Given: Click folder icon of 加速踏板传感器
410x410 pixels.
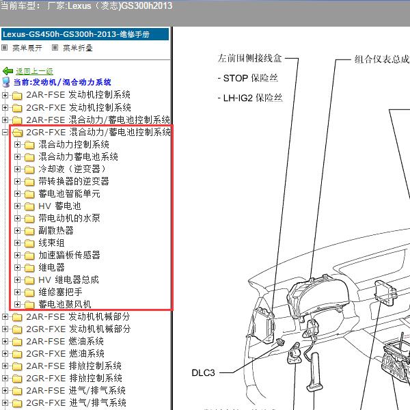Looking at the screenshot, I should (x=29, y=256).
